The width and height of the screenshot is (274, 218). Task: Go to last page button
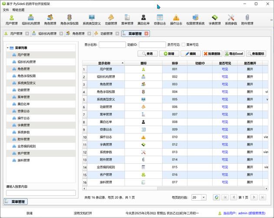point(262,198)
